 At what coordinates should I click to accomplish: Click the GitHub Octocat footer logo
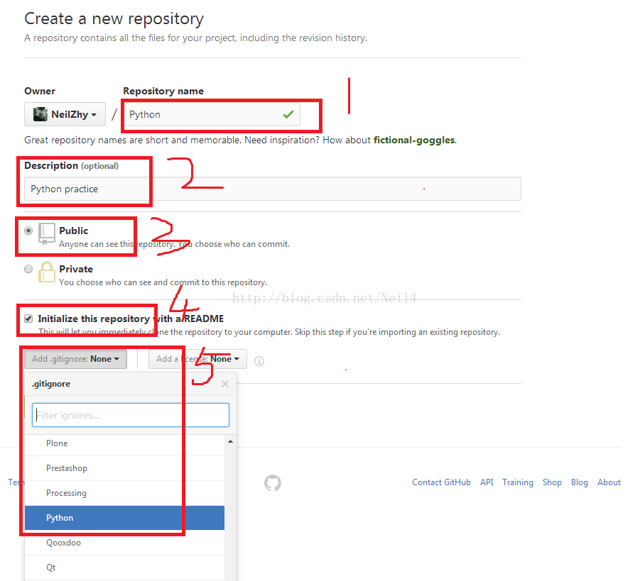pyautogui.click(x=273, y=482)
